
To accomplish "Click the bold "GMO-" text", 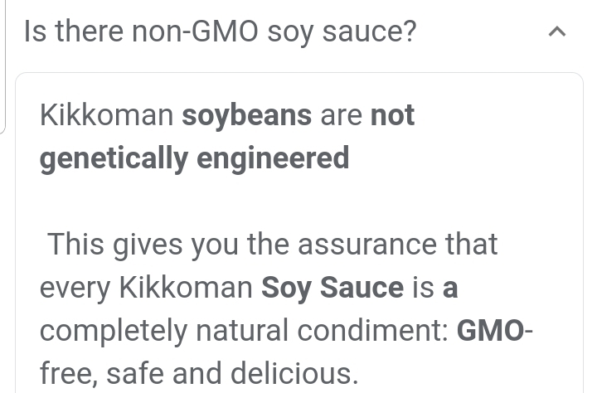I will [495, 331].
